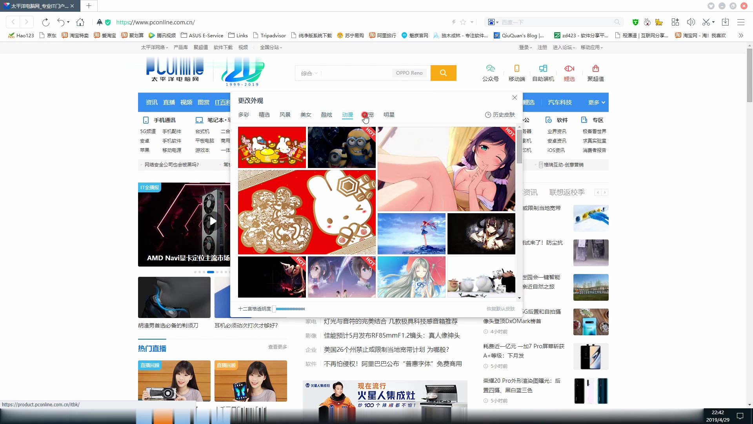
Task: Open the 自助装机 icon
Action: click(x=543, y=69)
